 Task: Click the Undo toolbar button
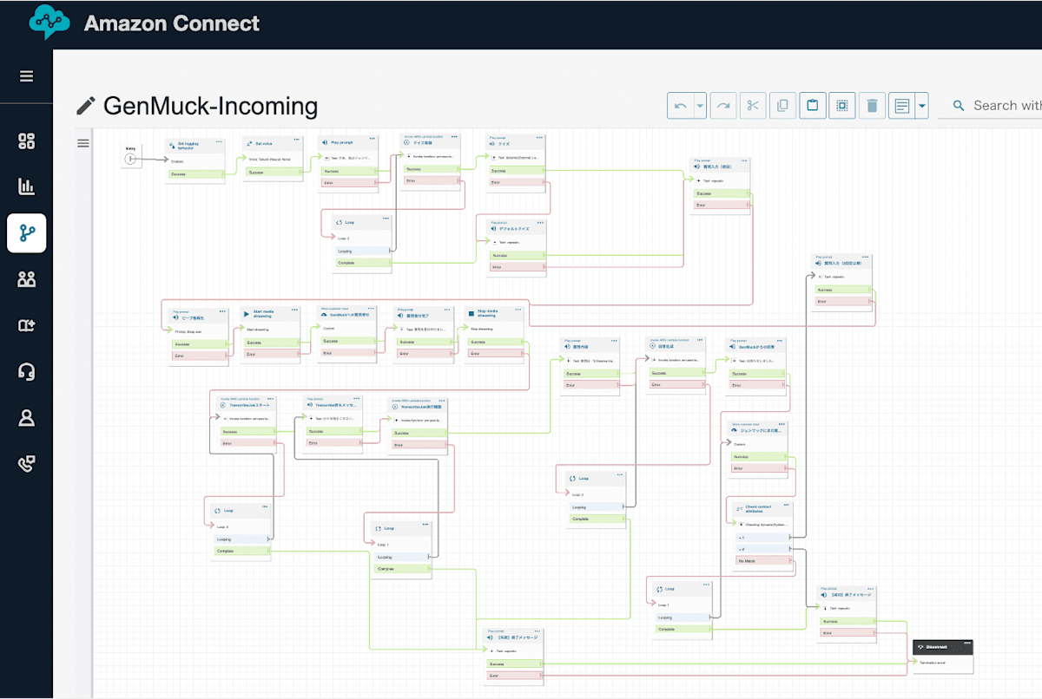(682, 106)
